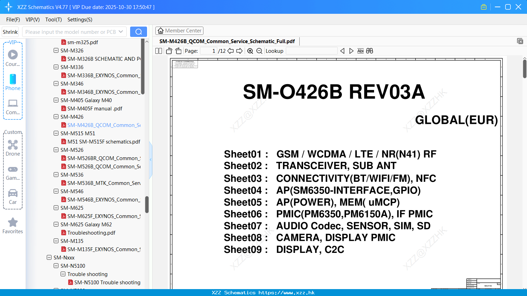Open SM-M536B_MTK_Common_Serv file

104,183
